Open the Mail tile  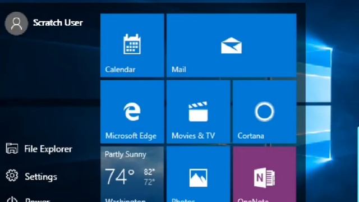[232, 45]
